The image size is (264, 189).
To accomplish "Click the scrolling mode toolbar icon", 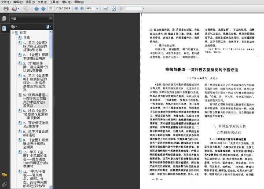I will coord(106,8).
